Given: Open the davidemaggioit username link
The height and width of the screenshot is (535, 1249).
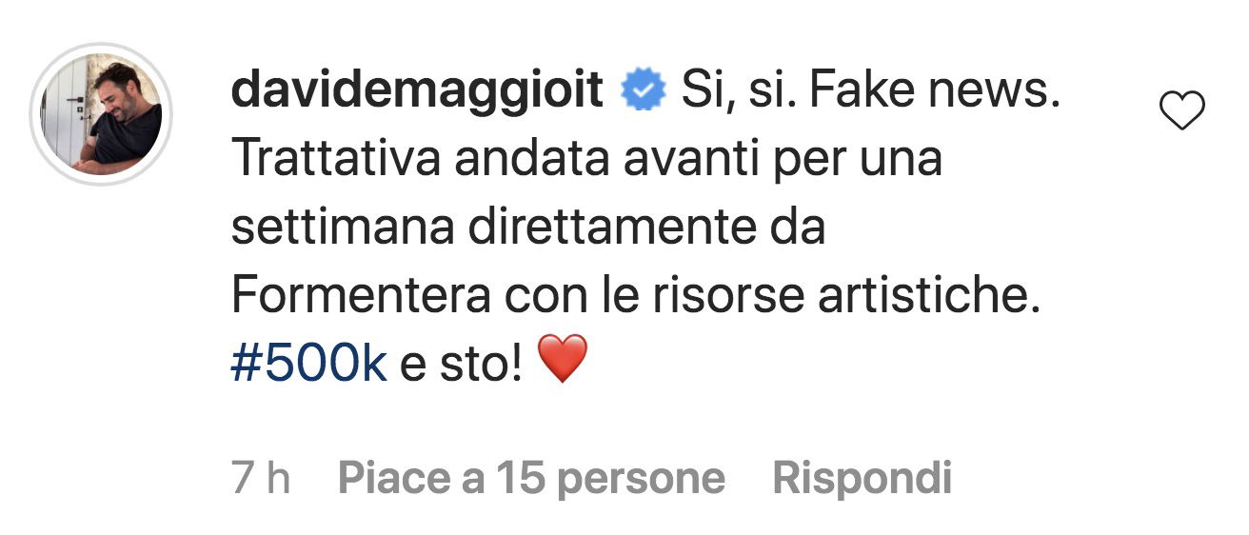Looking at the screenshot, I should pos(417,92).
